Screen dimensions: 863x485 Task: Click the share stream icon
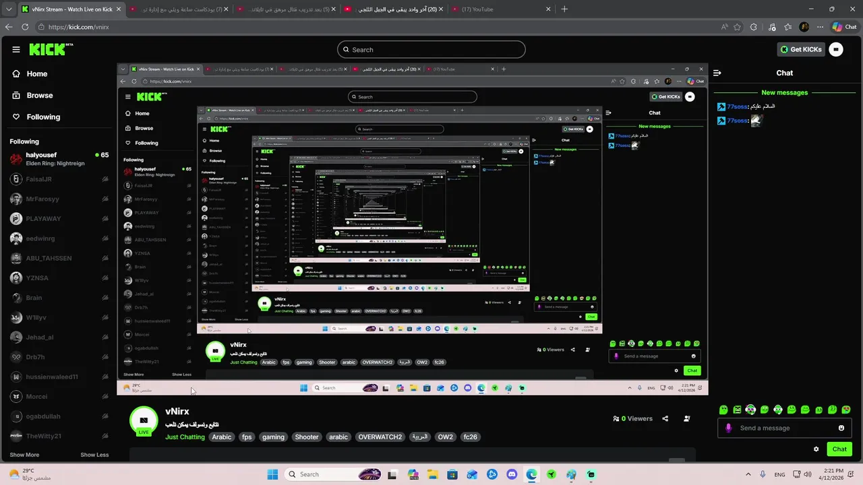pos(665,418)
